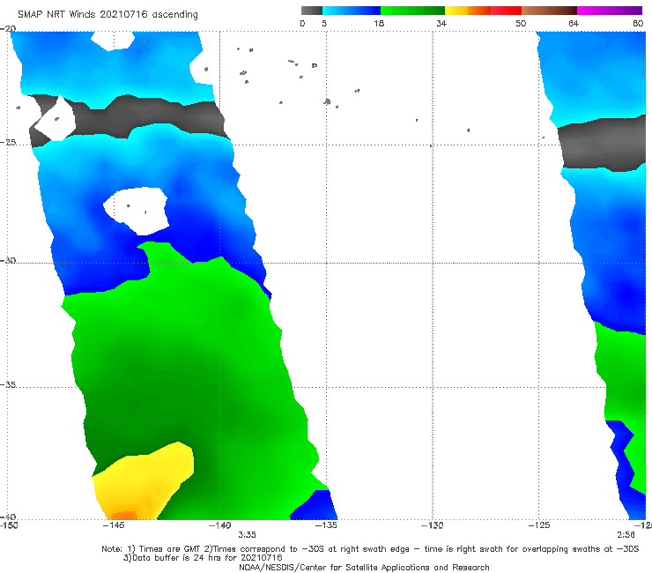Image resolution: width=652 pixels, height=573 pixels.
Task: Click the '-135' longitude axis label
Action: 326,525
